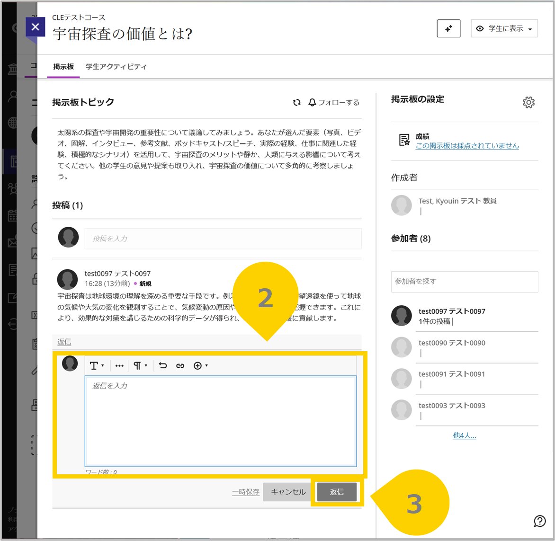Open the help question mark icon
555x541 pixels.
pyautogui.click(x=539, y=521)
